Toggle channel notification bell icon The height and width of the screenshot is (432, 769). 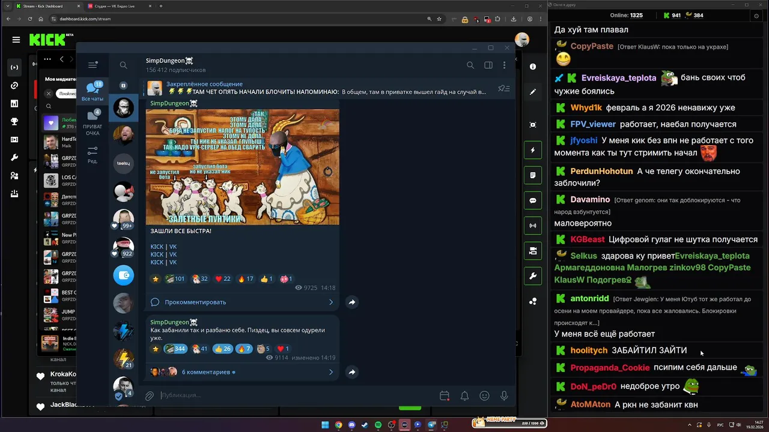464,395
